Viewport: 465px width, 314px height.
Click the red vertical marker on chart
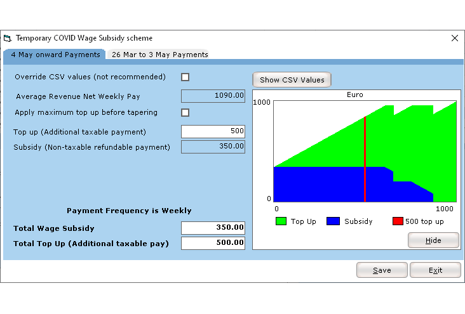365,159
